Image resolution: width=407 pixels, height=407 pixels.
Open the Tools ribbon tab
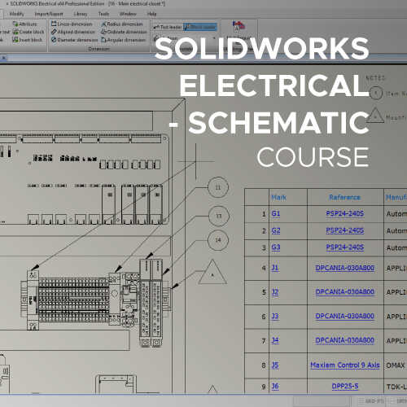coord(103,14)
